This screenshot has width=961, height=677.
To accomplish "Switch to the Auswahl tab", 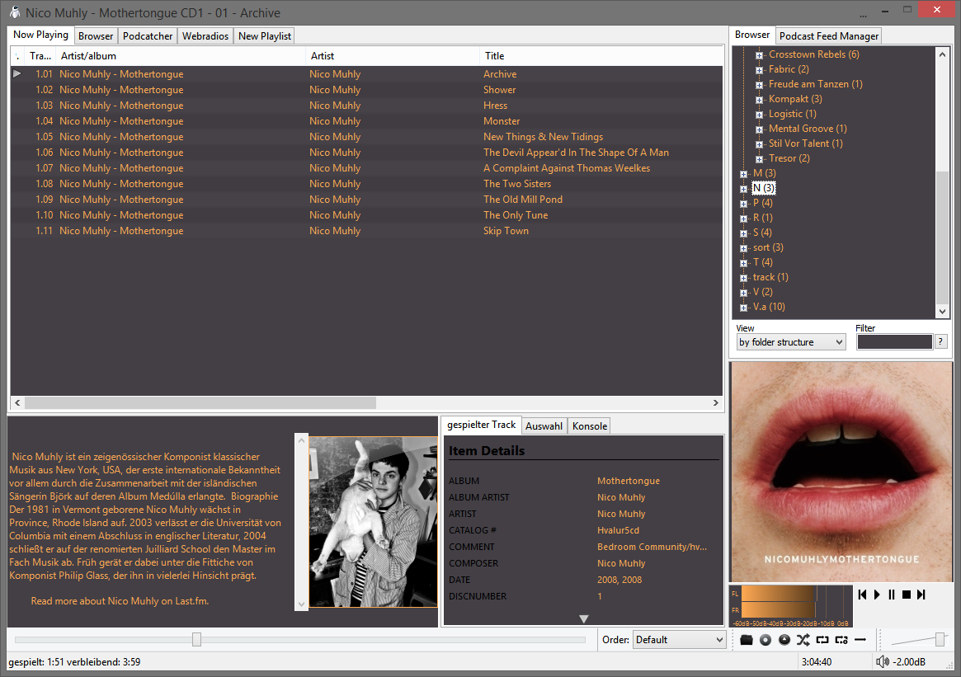I will tap(544, 426).
